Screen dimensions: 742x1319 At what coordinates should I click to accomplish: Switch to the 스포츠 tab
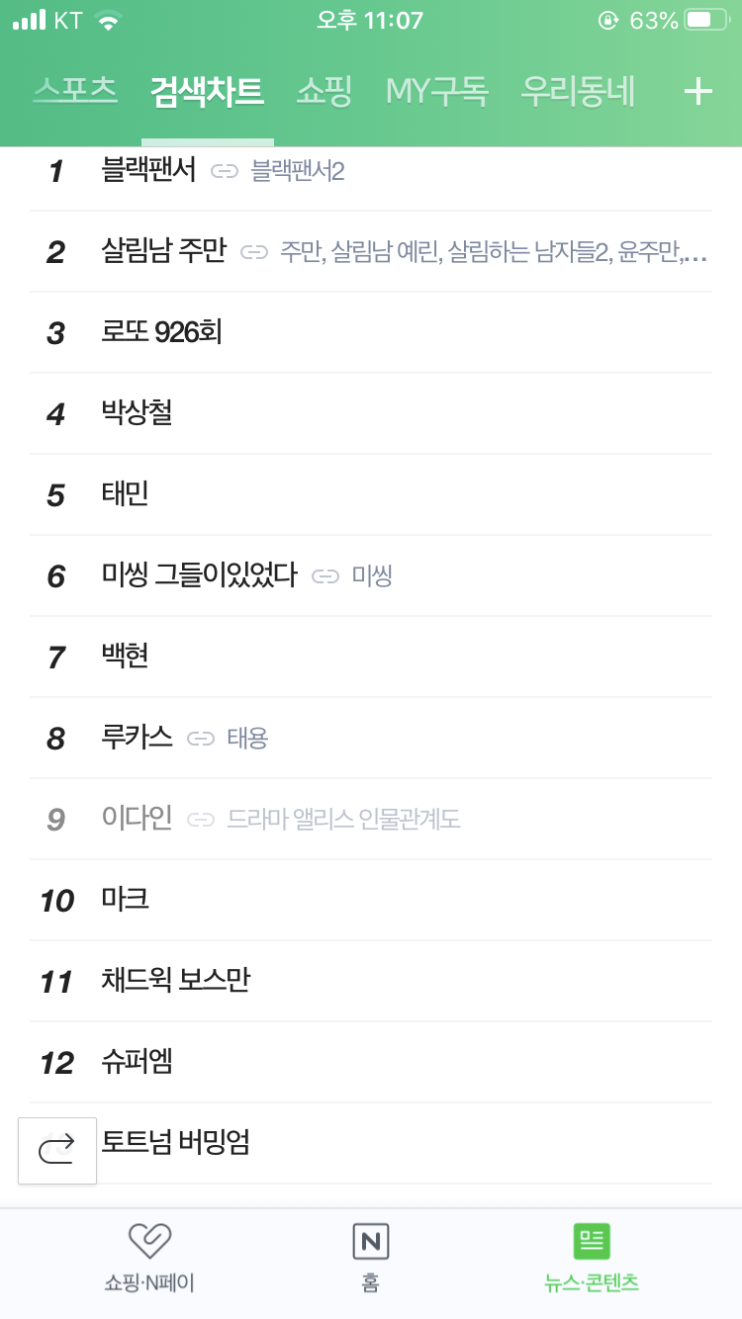[75, 91]
